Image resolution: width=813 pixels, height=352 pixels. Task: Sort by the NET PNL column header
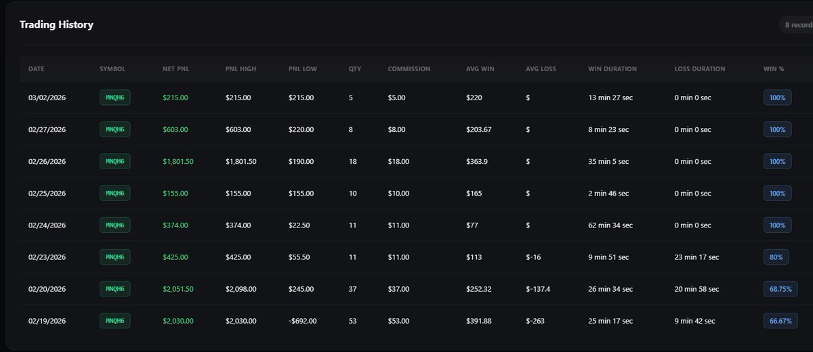[175, 69]
